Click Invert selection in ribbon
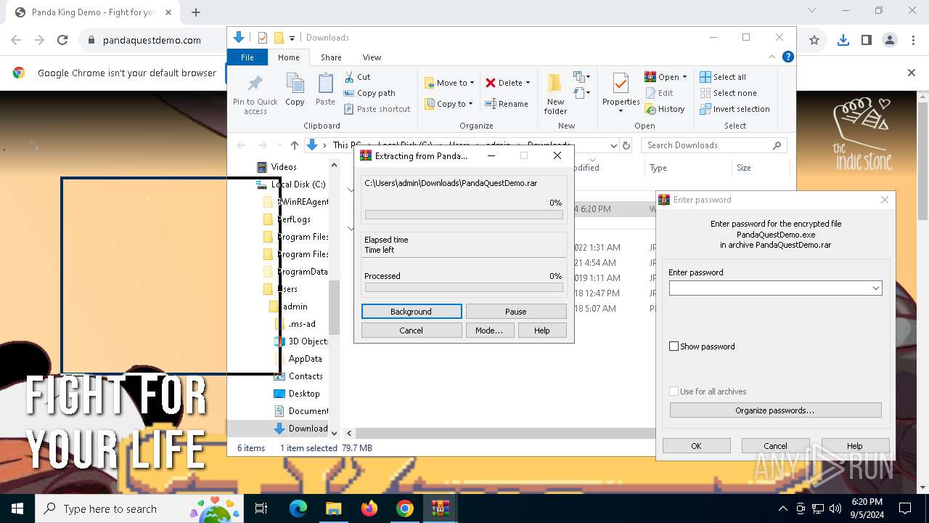The image size is (929, 523). tap(734, 109)
